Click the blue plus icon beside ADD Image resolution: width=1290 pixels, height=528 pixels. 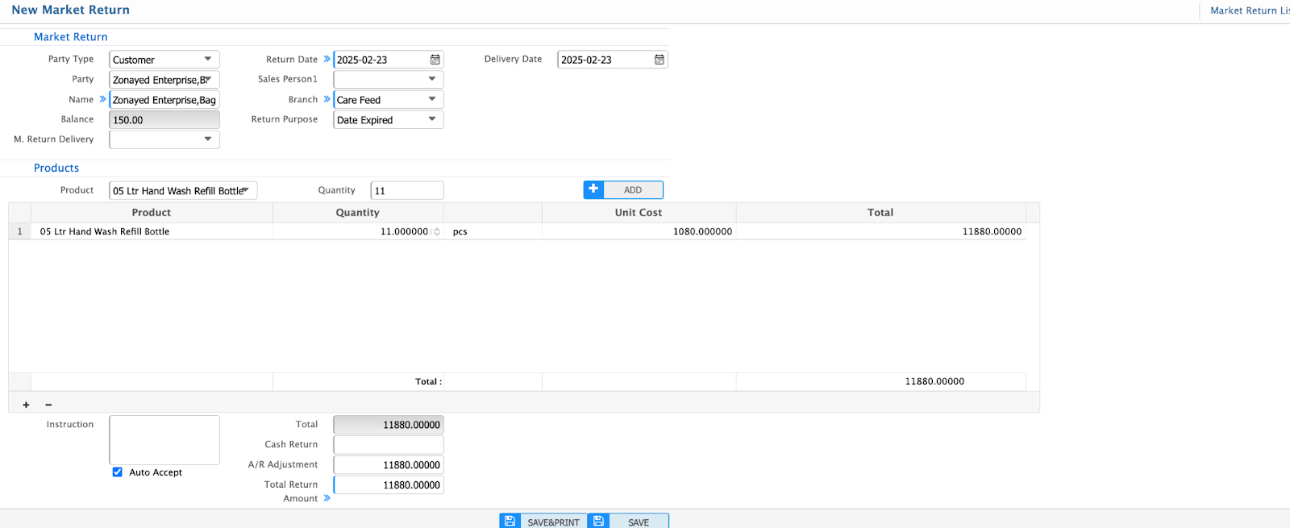coord(593,189)
